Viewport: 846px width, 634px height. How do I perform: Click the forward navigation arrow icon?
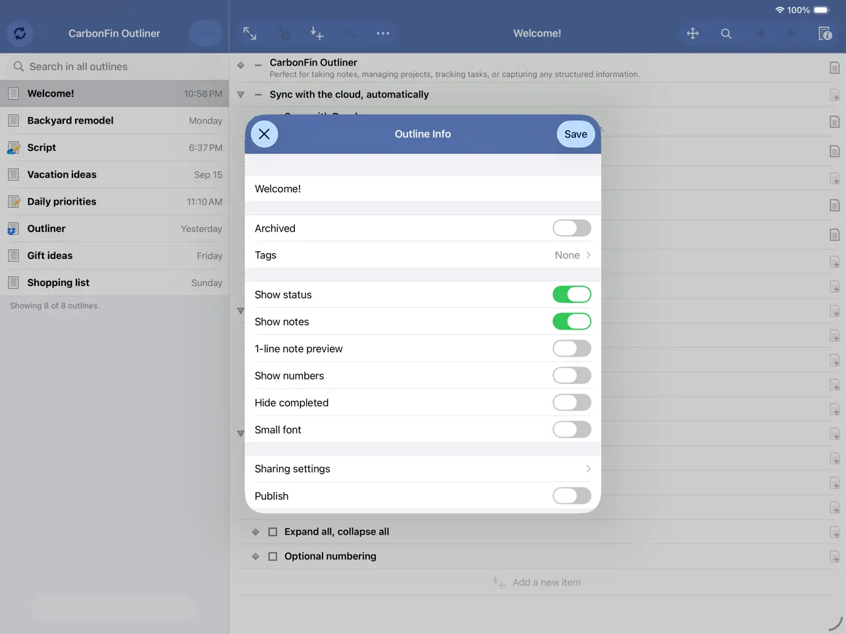coord(791,33)
